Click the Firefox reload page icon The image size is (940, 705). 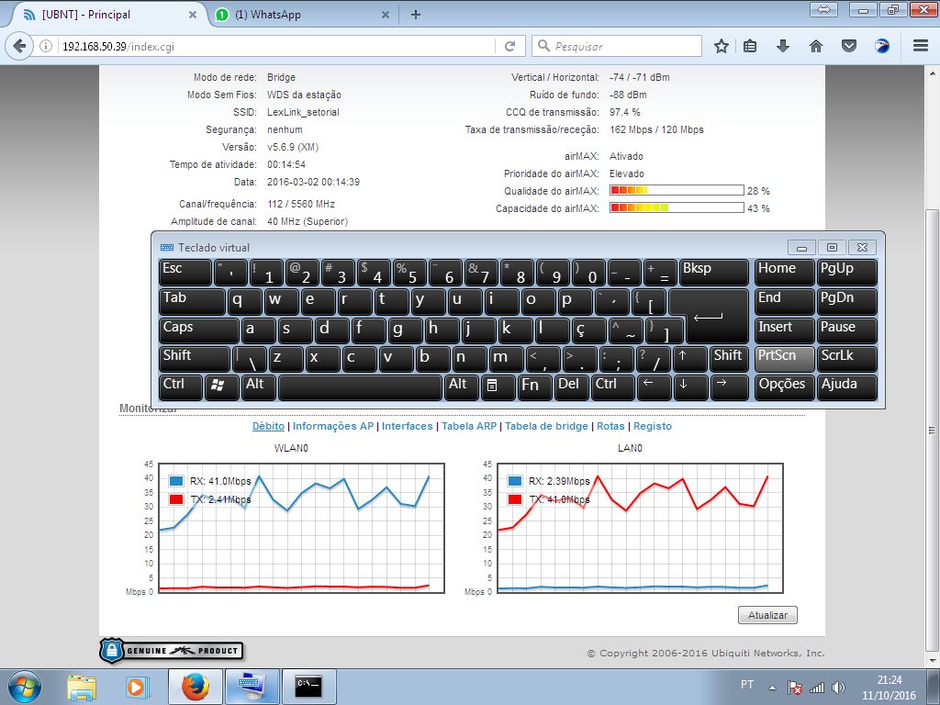[x=509, y=46]
